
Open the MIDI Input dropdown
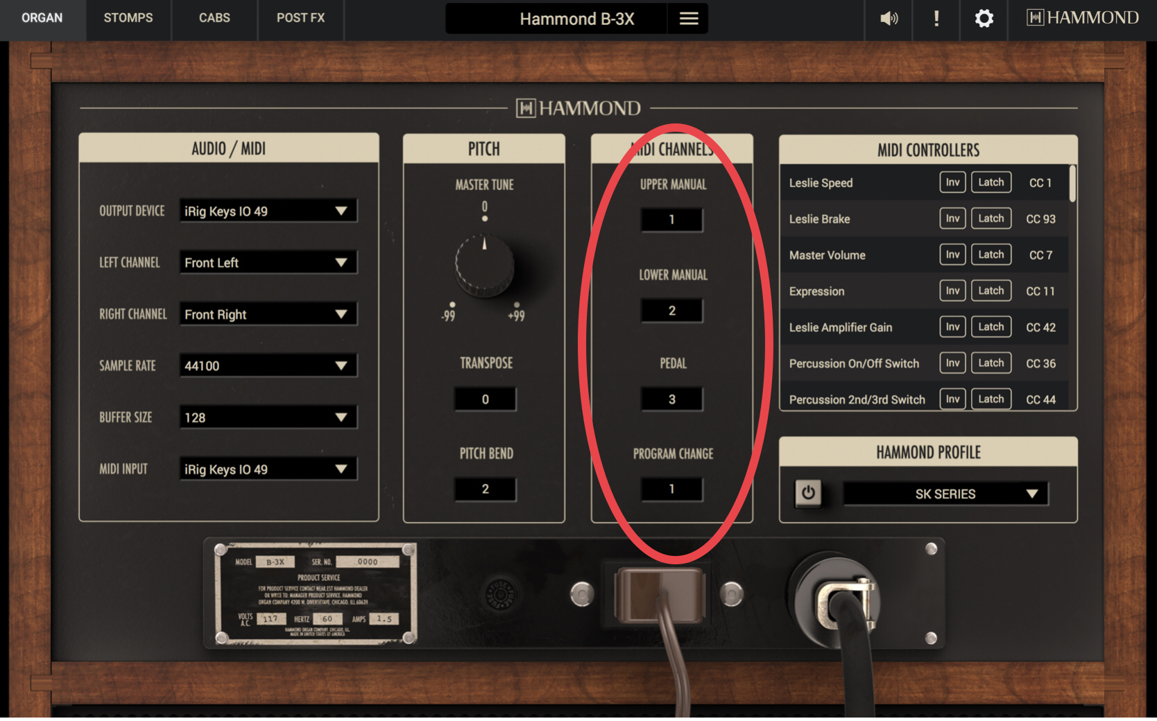pos(268,469)
